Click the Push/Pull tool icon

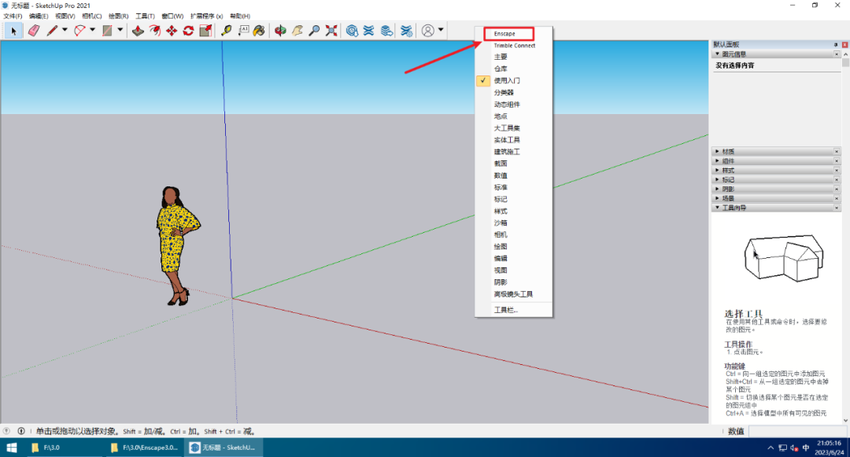click(138, 31)
